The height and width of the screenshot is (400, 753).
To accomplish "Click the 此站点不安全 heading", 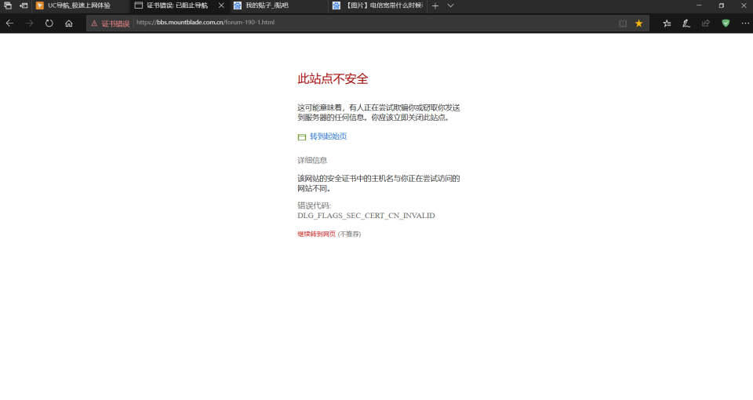I will [333, 78].
